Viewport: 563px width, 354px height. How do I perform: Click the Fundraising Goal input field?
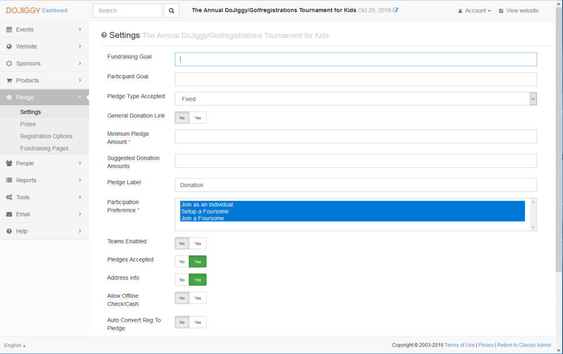356,60
